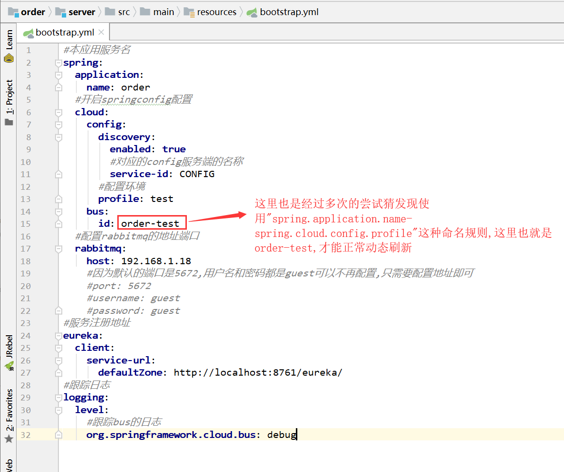Click the 'test' value after profile

click(x=162, y=199)
